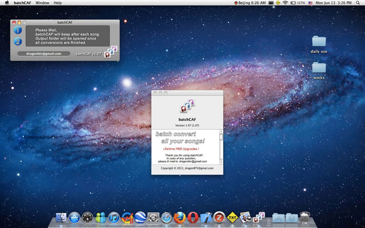Image resolution: width=365 pixels, height=228 pixels.
Task: Open Xcode from the Dock
Action: coord(206,218)
